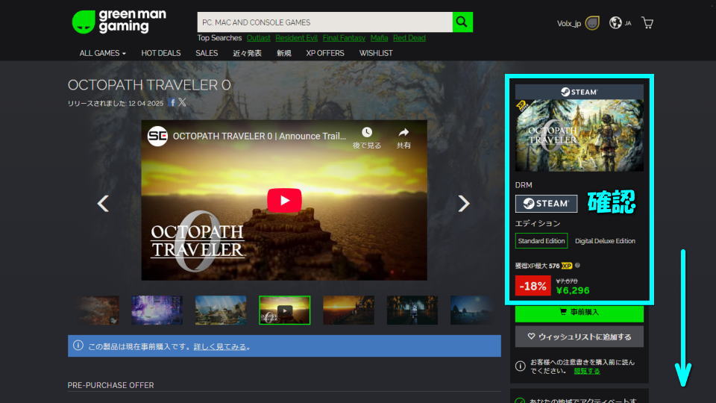This screenshot has height=403, width=716.
Task: Click the watch later clock icon
Action: coord(367,133)
